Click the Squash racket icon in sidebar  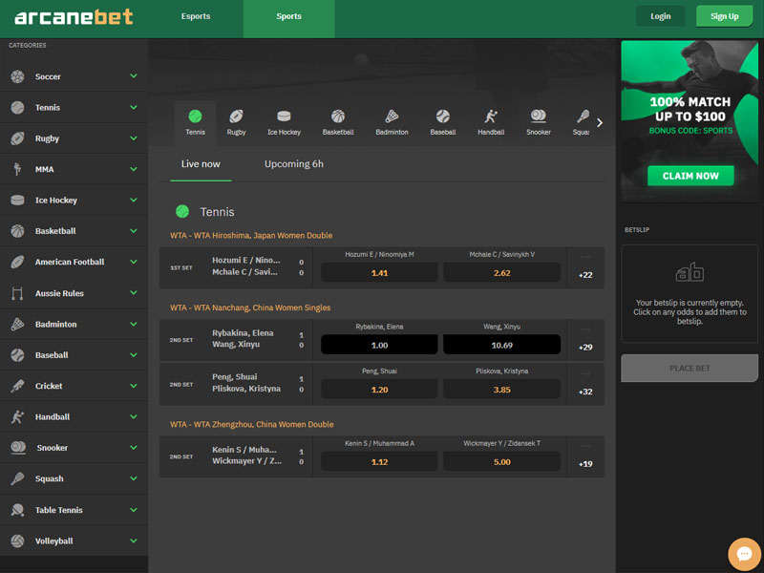point(17,478)
